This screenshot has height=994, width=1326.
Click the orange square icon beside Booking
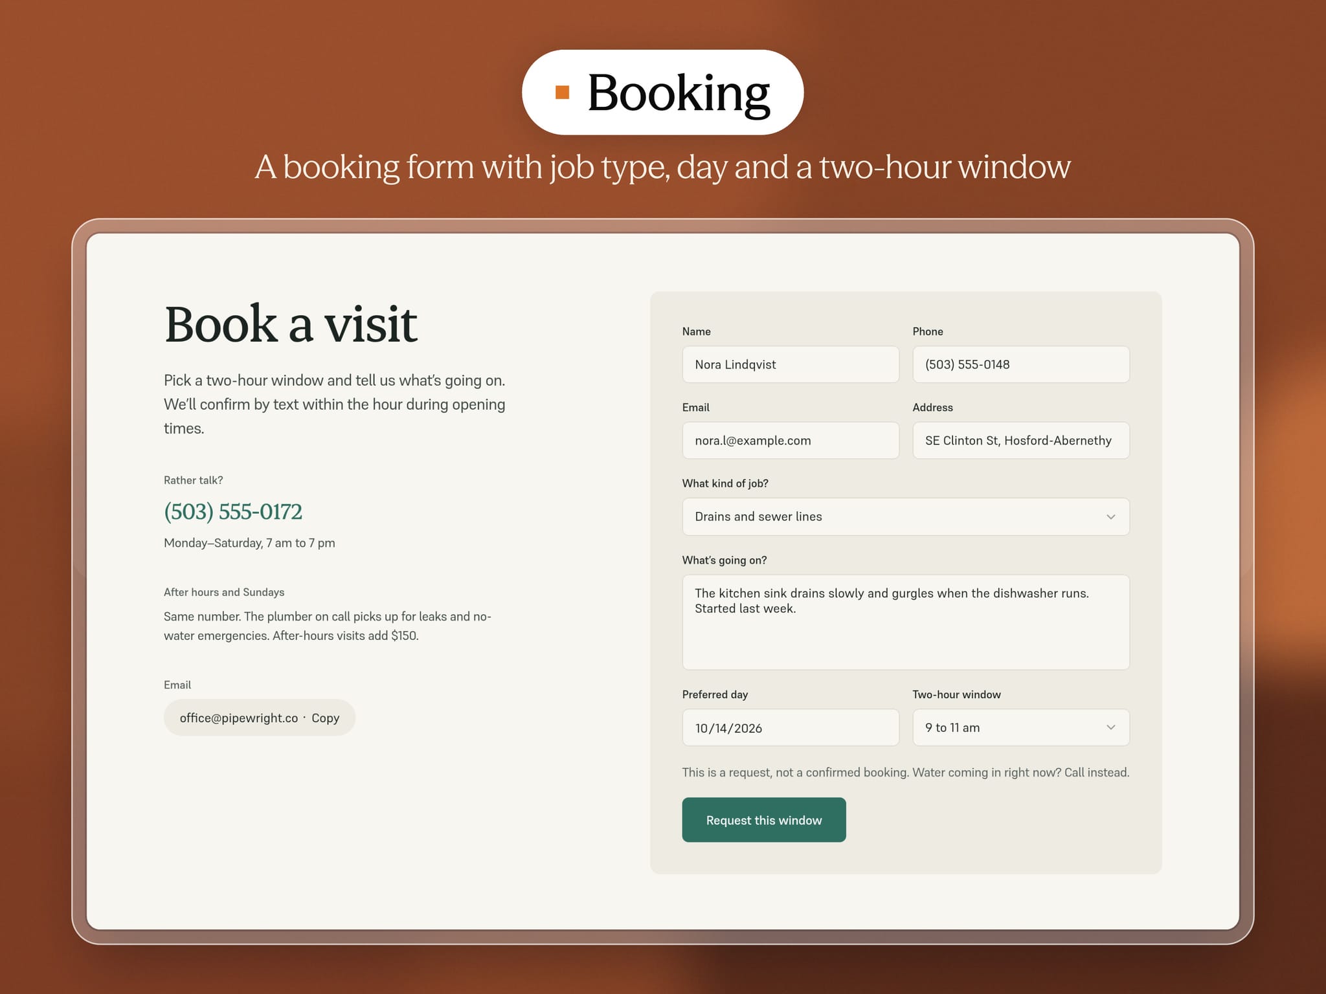[x=562, y=93]
